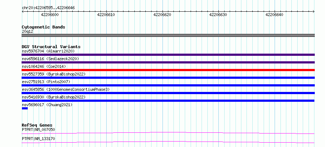Open variant label nsv5527359 (ByrskaBishop2022)
Screen dimensions: 325x147
point(53,74)
